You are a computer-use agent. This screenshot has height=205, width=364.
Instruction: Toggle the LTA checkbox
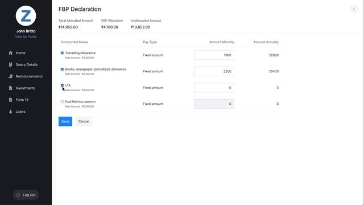coord(62,85)
